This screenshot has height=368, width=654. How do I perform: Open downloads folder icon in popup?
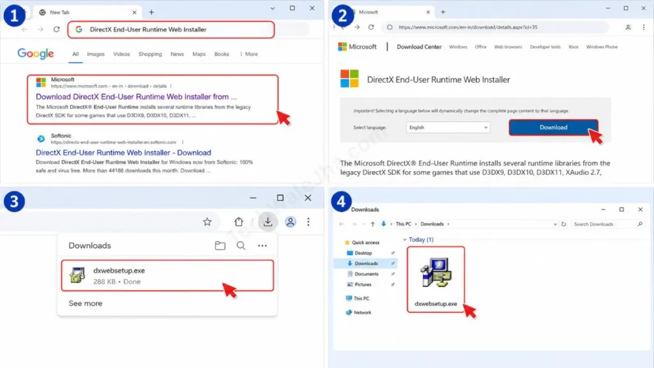220,246
